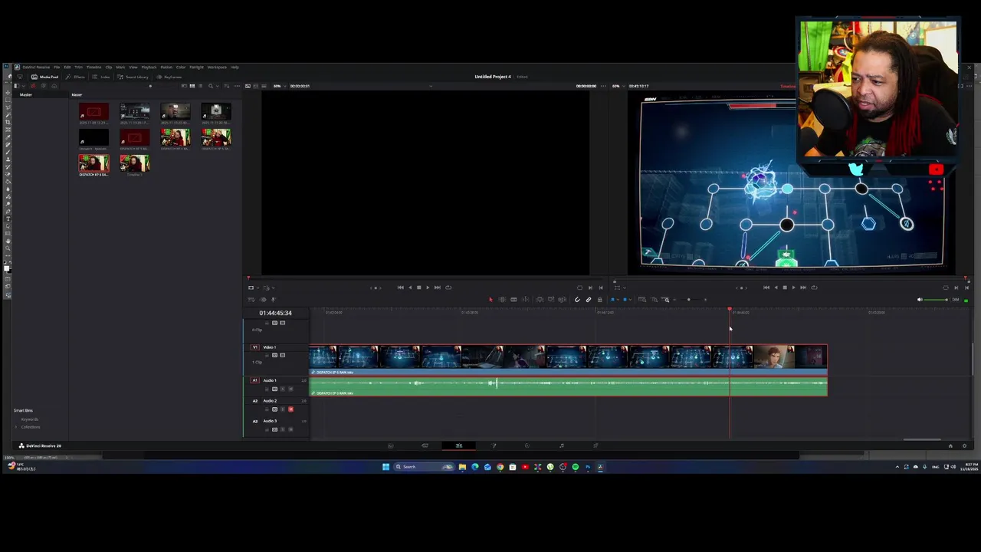The image size is (981, 552).
Task: Open Timeline View Options dropdown
Action: point(251,300)
